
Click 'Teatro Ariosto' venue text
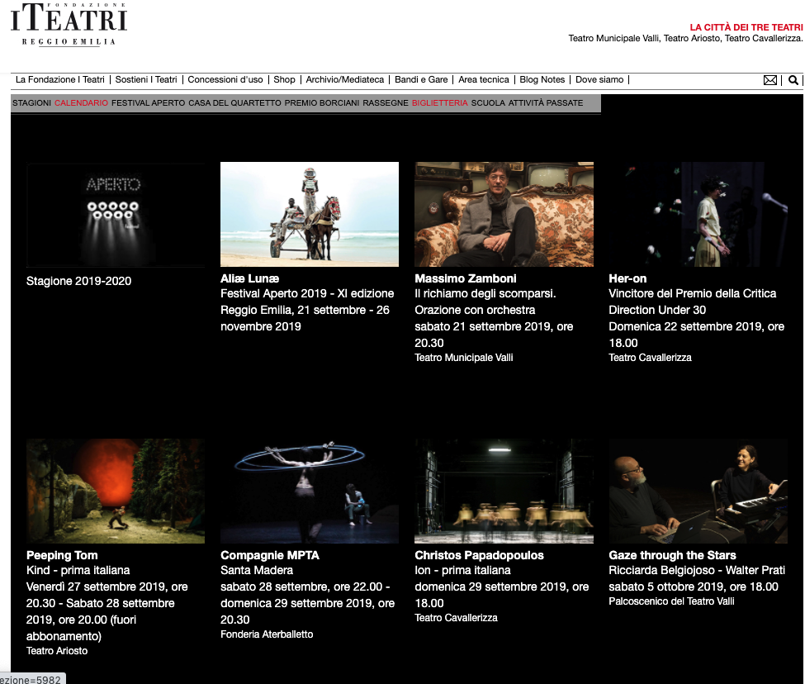(x=57, y=651)
